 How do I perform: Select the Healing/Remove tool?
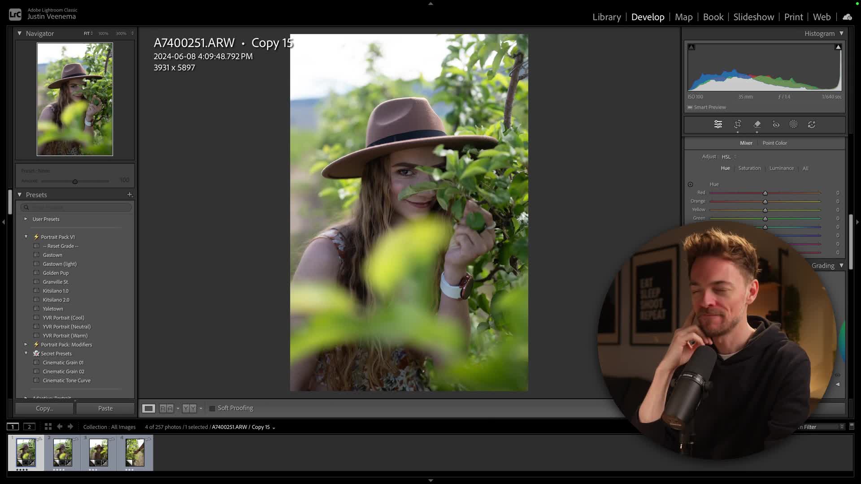757,124
